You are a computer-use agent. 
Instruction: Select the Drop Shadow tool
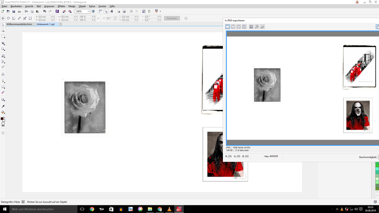(x=3, y=99)
